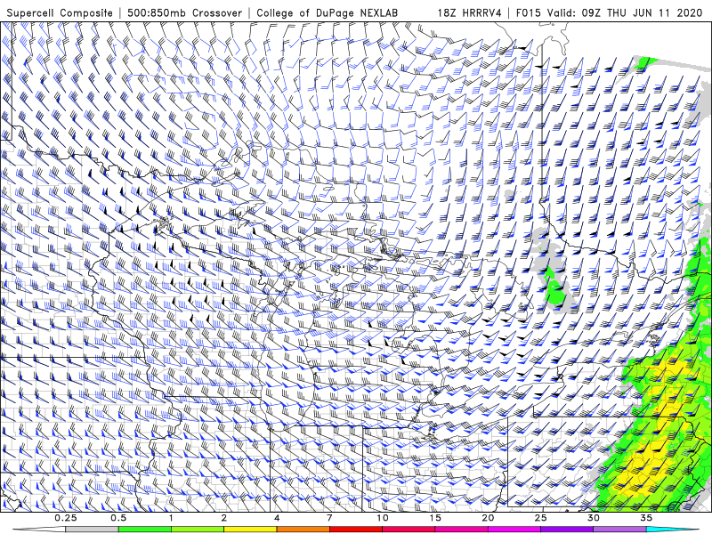Select the yellow 2–4 color bar segment
The height and width of the screenshot is (534, 712).
[x=250, y=530]
